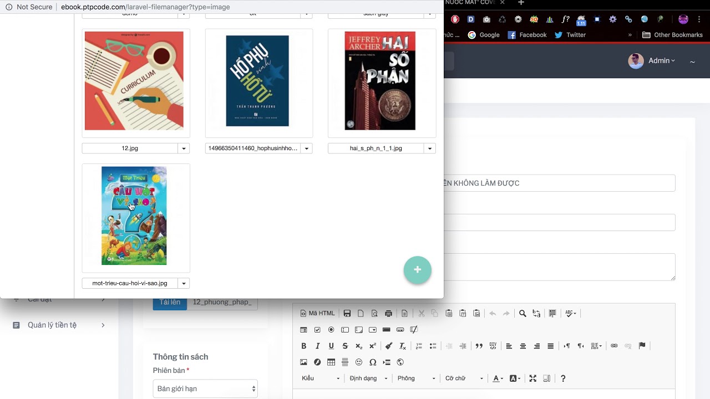The image size is (710, 399).
Task: Toggle Italic formatting in editor
Action: click(x=317, y=346)
